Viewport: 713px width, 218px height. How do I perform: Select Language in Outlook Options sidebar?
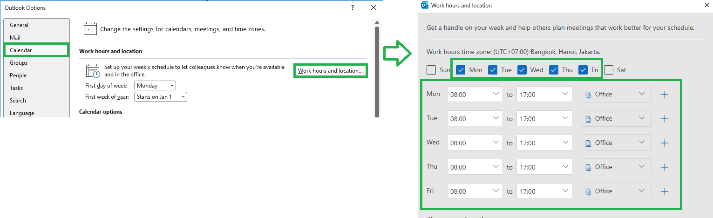[x=36, y=113]
